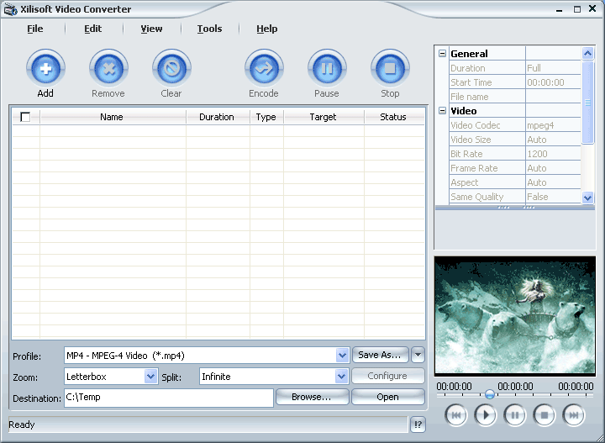The width and height of the screenshot is (605, 443).
Task: Open the Tools menu
Action: 209,29
